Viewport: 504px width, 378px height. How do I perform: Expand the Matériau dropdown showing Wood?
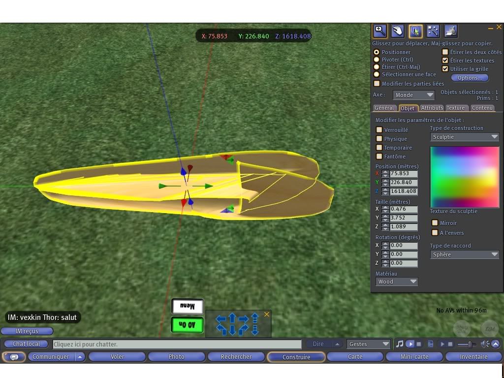tap(397, 282)
